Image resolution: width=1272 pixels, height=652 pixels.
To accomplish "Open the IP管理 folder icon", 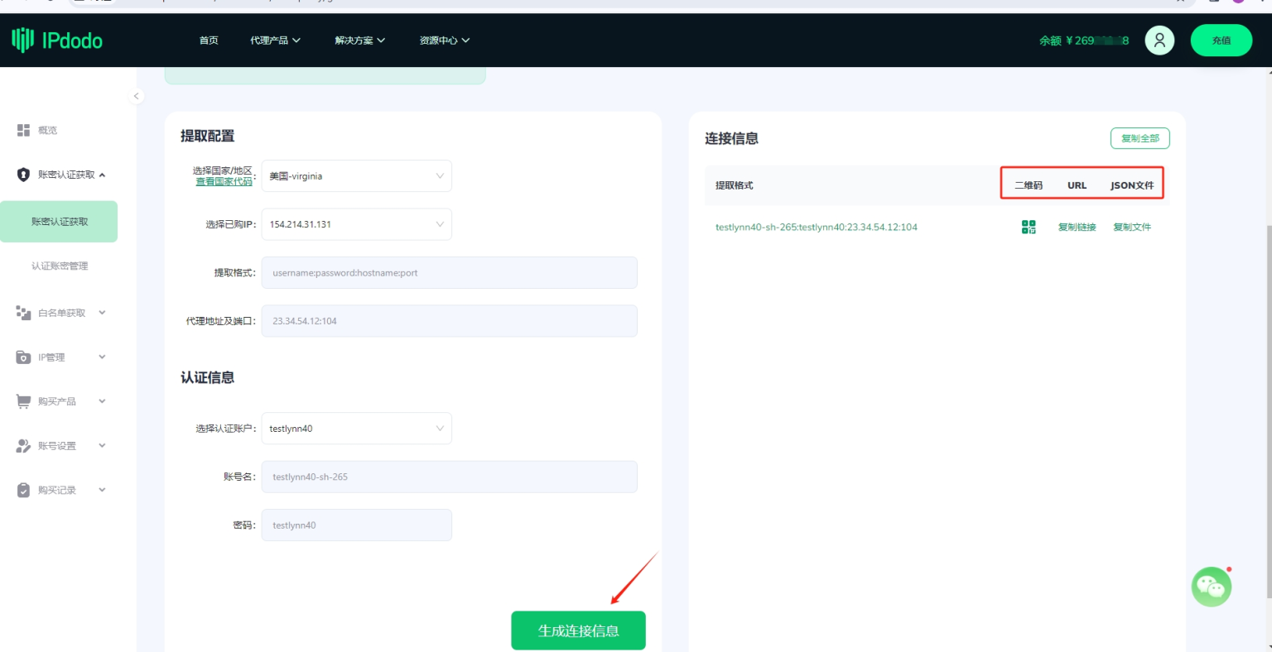I will pos(22,357).
